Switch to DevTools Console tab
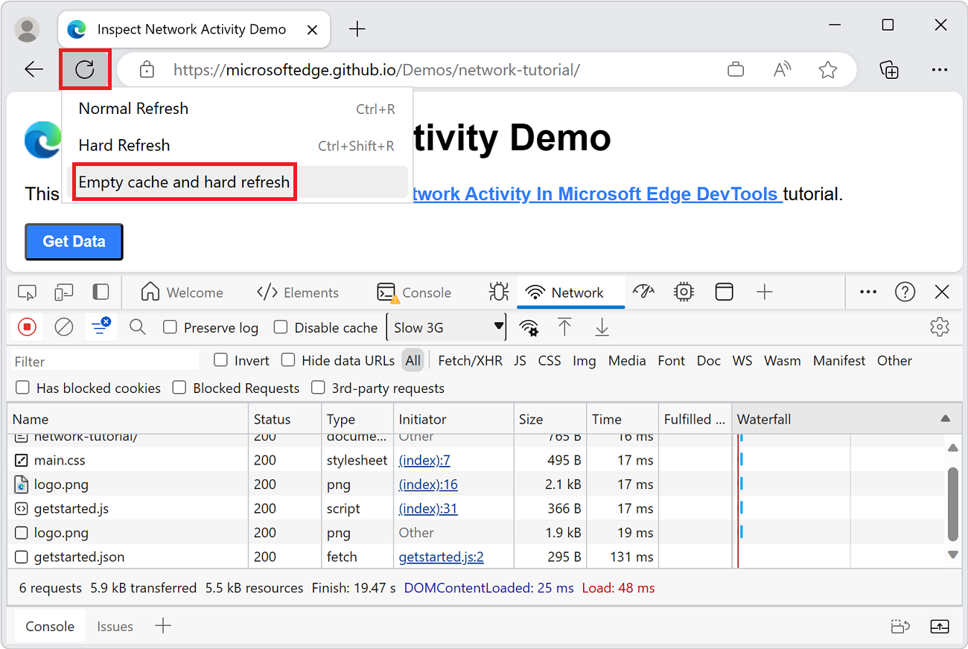This screenshot has width=968, height=649. (x=414, y=292)
